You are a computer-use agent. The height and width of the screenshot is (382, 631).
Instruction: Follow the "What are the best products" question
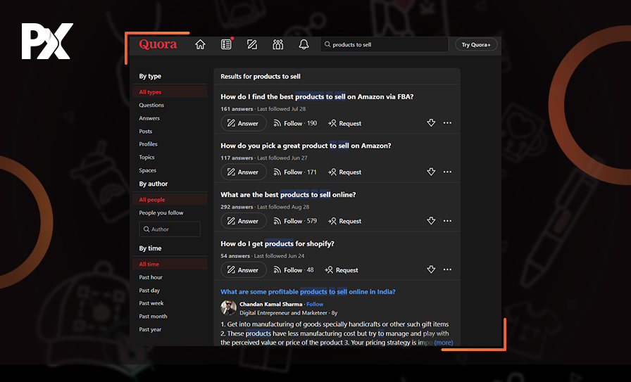pos(295,221)
